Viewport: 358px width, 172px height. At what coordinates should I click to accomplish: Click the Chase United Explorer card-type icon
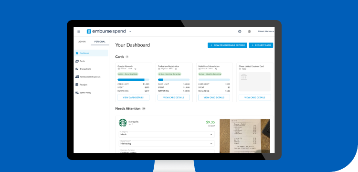click(240, 69)
